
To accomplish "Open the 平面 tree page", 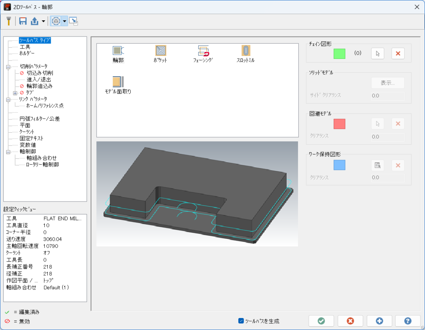I will point(25,125).
